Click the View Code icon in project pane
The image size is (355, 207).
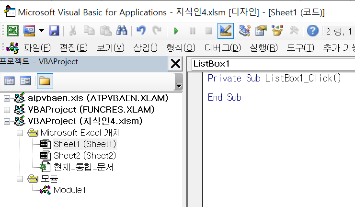tap(10, 81)
